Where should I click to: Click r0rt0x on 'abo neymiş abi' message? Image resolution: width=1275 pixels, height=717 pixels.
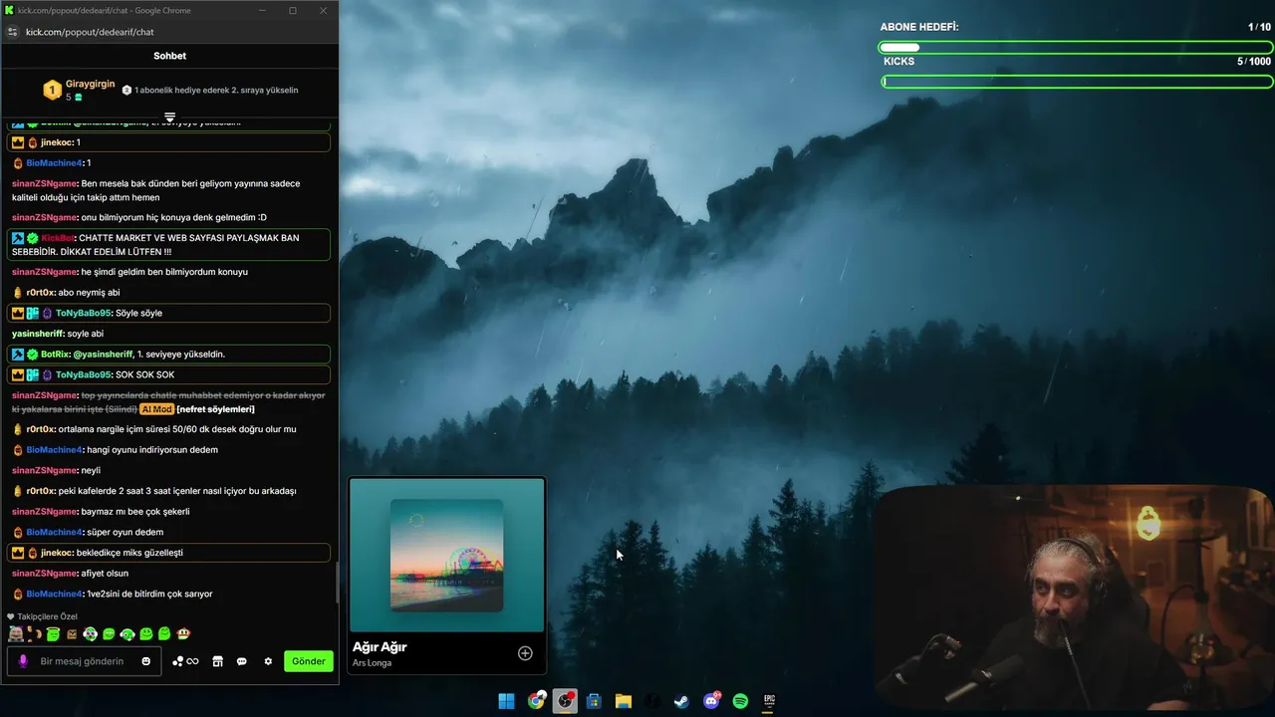point(40,293)
